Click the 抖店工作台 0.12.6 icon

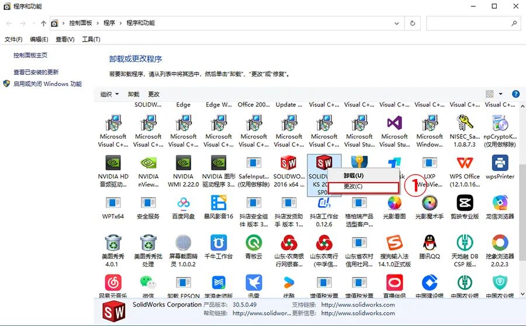point(324,203)
